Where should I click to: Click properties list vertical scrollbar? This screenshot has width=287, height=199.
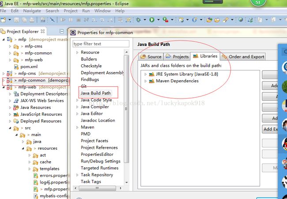pyautogui.click(x=126, y=109)
